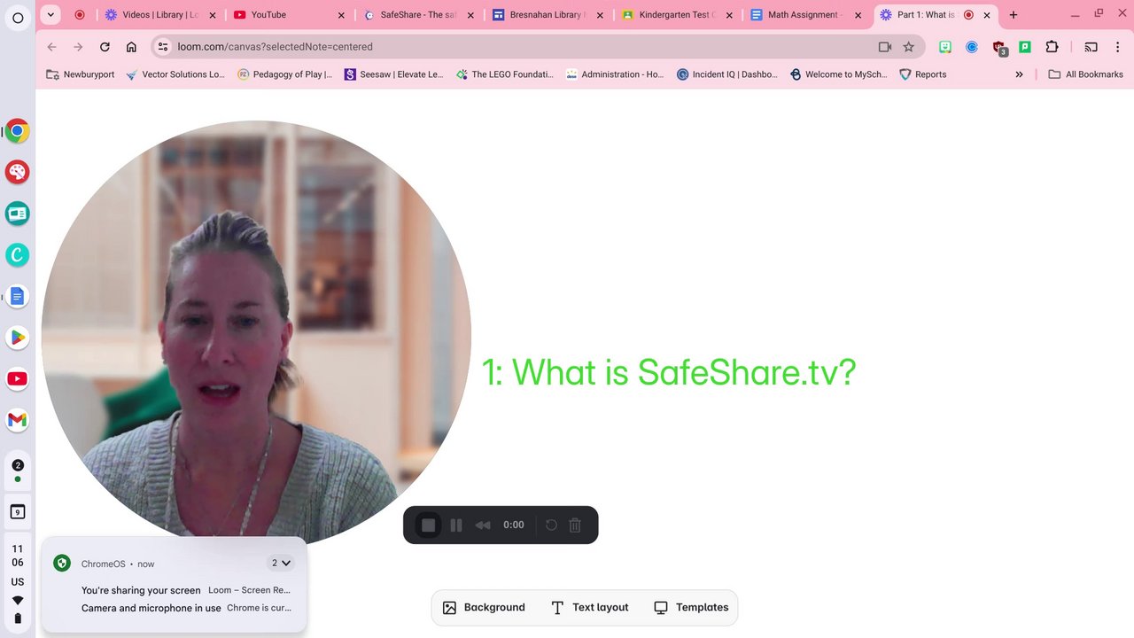Image resolution: width=1134 pixels, height=638 pixels.
Task: Bookmark this page with the star
Action: click(908, 47)
